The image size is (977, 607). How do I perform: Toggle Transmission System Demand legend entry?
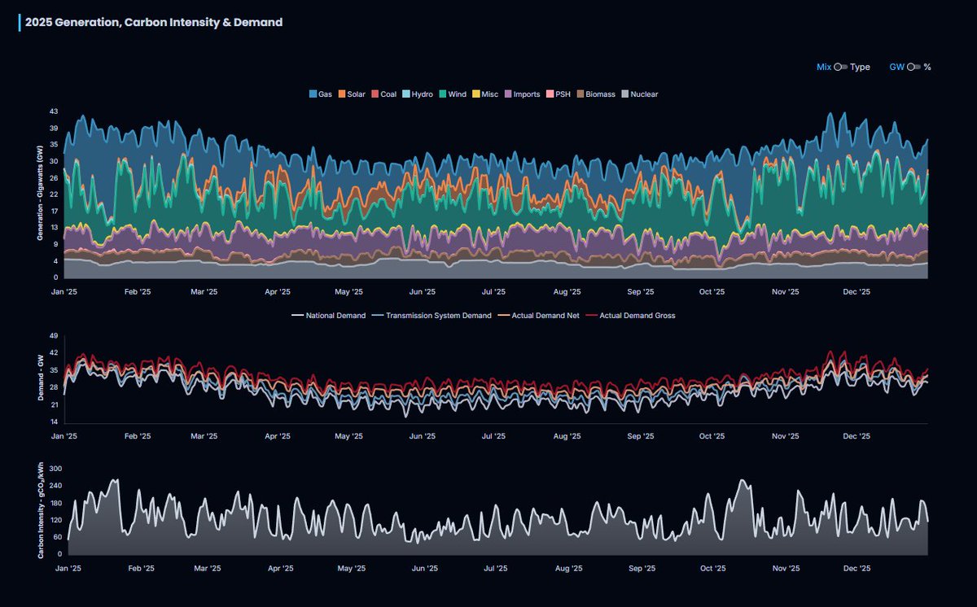(x=432, y=316)
